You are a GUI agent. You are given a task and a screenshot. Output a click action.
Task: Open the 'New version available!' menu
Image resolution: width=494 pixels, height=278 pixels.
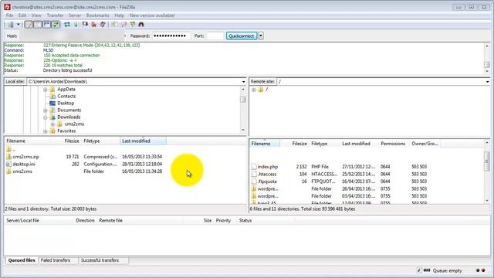click(152, 15)
